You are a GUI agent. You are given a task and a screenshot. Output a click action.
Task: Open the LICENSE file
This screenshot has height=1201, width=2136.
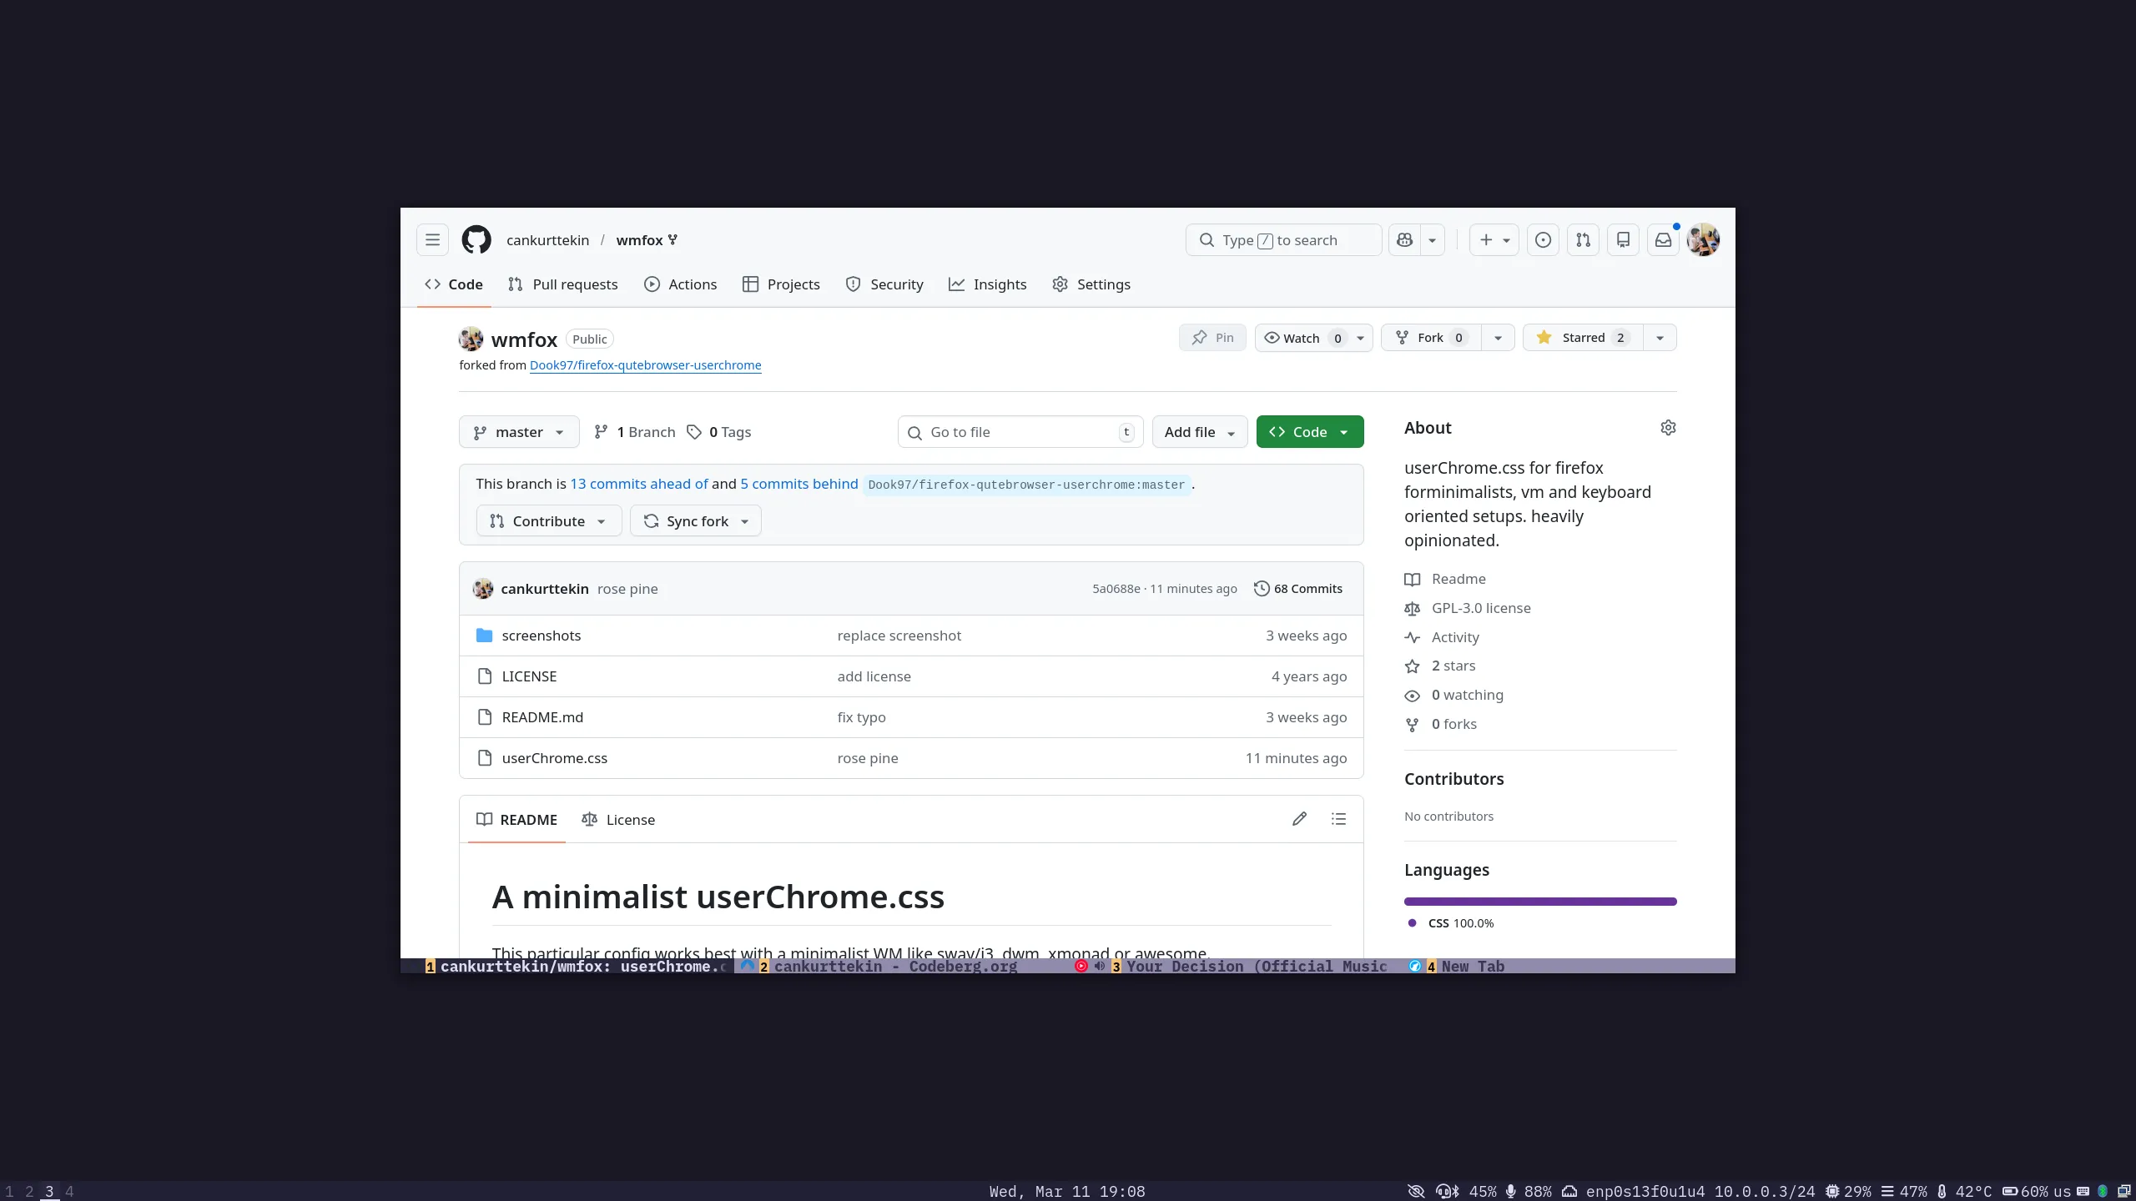(x=529, y=676)
